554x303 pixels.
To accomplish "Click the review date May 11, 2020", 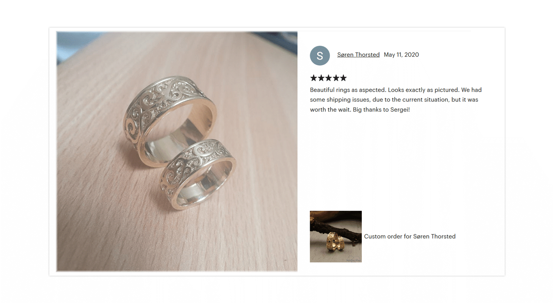I will click(x=401, y=55).
